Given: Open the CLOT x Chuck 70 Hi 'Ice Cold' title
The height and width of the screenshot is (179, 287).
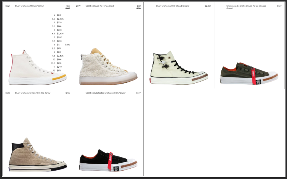Looking at the screenshot, I should tap(100, 6).
